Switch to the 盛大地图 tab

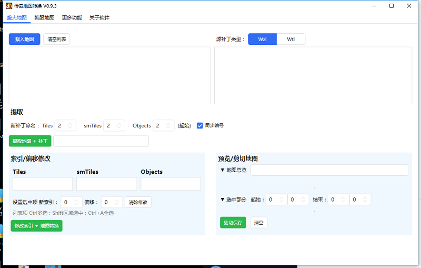tap(17, 18)
